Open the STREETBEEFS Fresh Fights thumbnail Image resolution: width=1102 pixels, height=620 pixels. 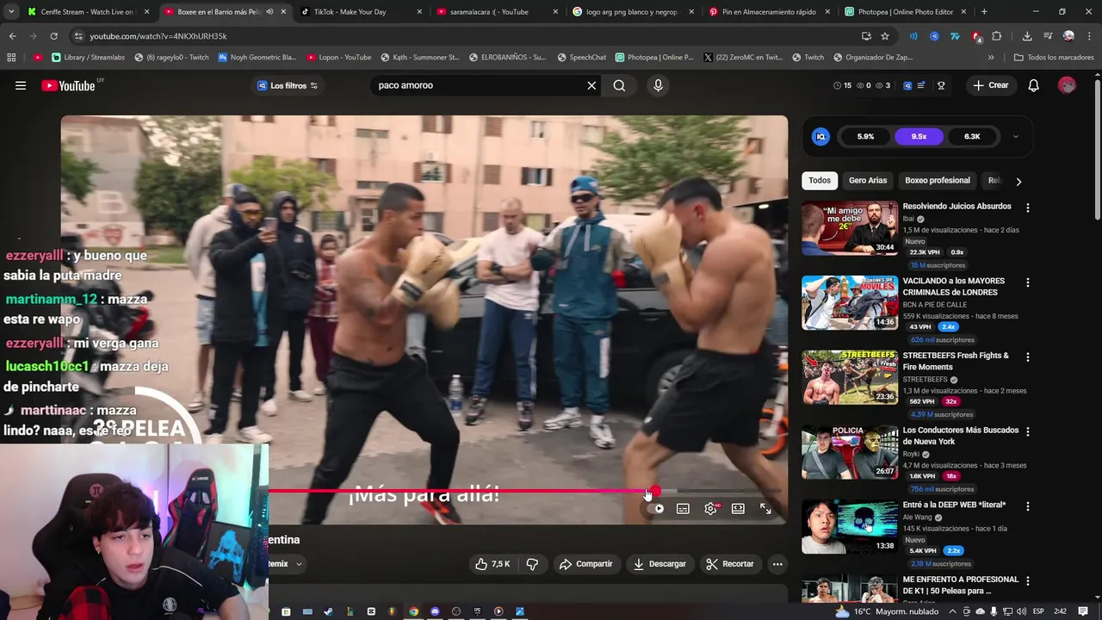pos(850,377)
